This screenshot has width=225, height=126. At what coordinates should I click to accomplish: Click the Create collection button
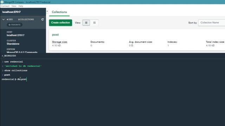coord(60,22)
